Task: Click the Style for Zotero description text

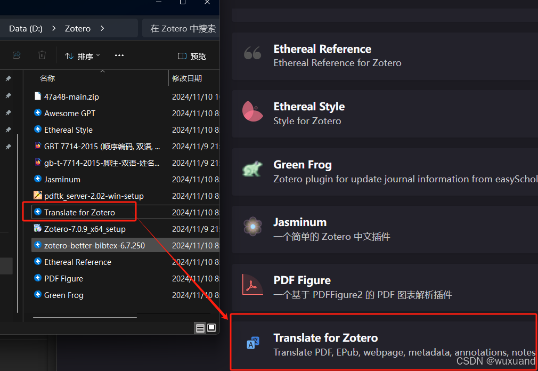Action: point(307,121)
